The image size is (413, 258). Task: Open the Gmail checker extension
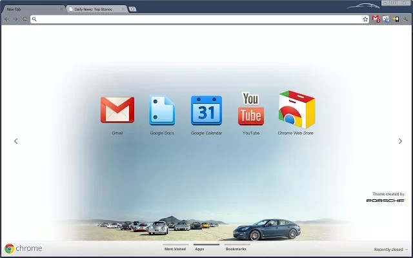point(376,19)
